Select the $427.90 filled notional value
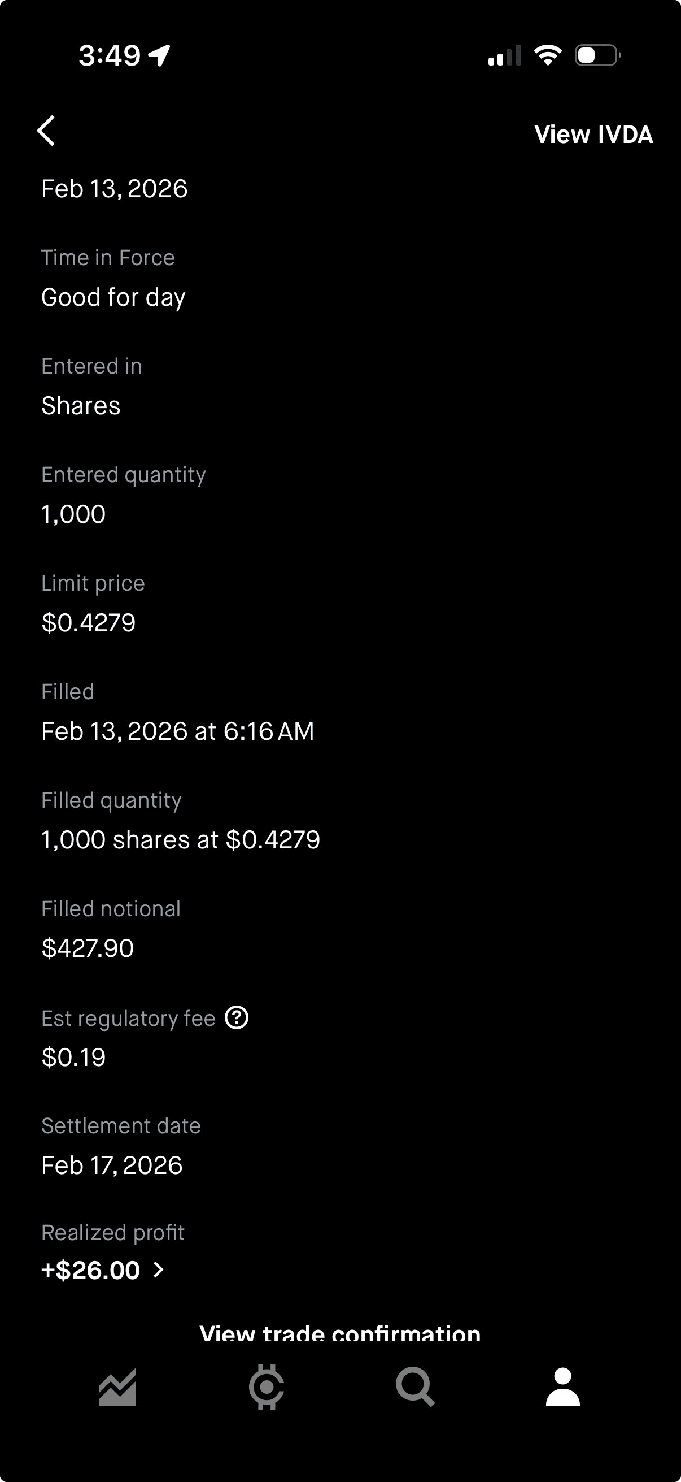681x1482 pixels. tap(88, 948)
